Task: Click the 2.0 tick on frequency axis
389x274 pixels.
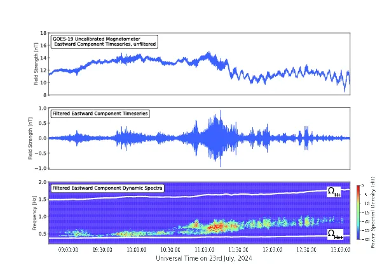Action: click(x=43, y=182)
